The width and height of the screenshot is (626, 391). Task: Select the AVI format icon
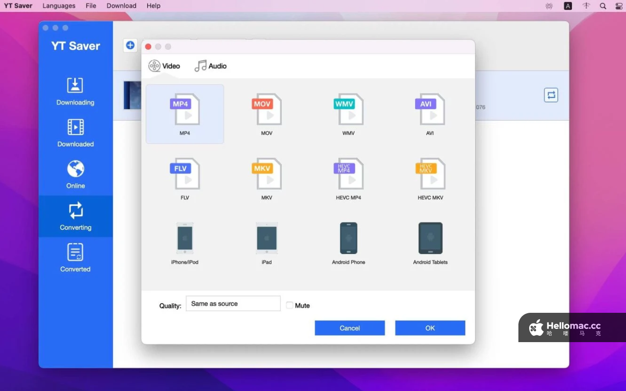(x=430, y=109)
